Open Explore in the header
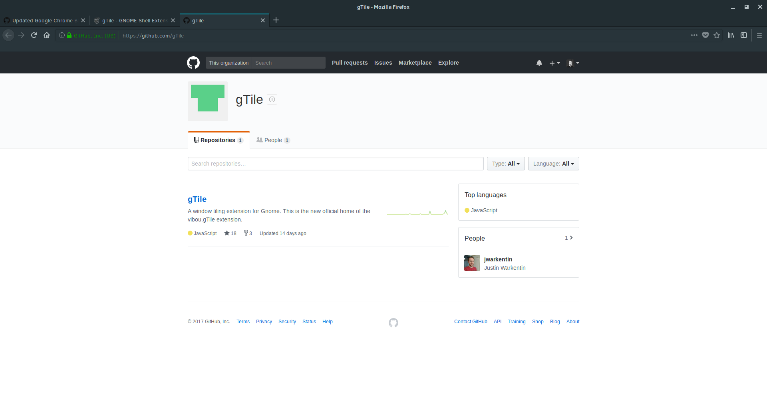This screenshot has height=419, width=767. 448,63
